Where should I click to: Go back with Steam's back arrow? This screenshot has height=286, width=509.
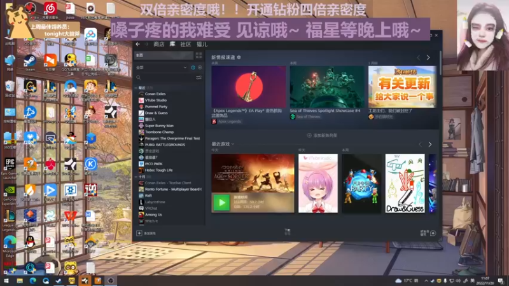138,44
